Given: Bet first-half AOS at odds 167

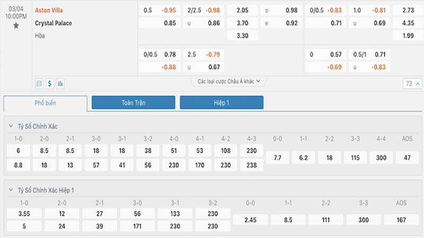Looking at the screenshot, I should (x=401, y=220).
